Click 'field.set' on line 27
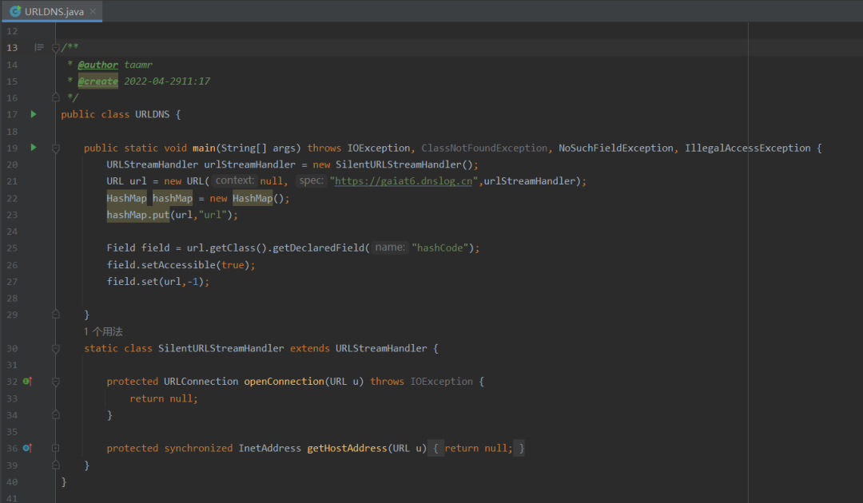863x503 pixels. tap(133, 282)
